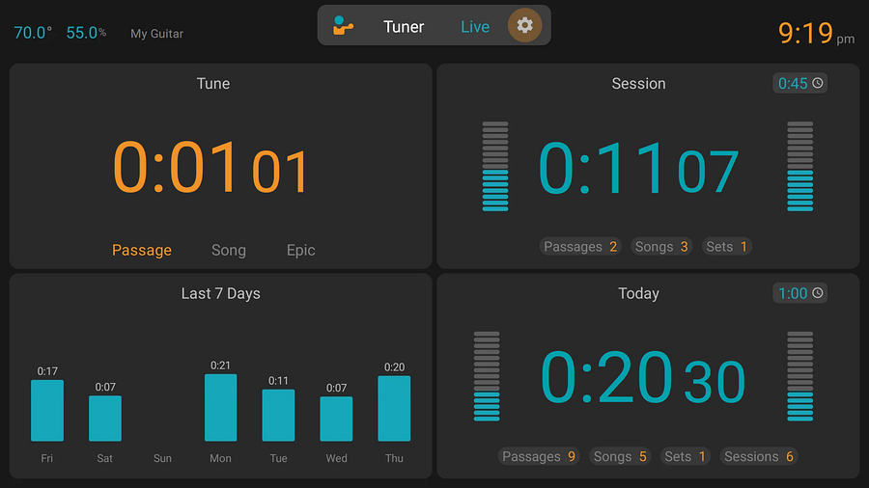Image resolution: width=869 pixels, height=488 pixels.
Task: Click the Session goal 0:45 clock icon
Action: point(818,84)
